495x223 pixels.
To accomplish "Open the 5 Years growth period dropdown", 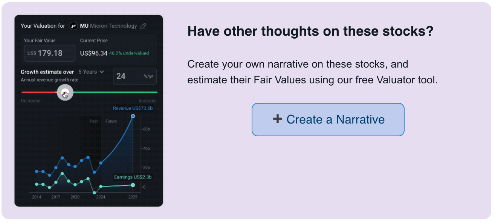I will 91,72.
